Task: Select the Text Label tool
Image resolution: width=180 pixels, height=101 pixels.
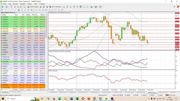Action: coord(28,10)
